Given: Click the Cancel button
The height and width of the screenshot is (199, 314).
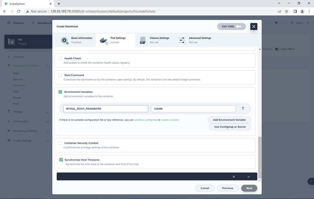Looking at the screenshot, I should 205,188.
